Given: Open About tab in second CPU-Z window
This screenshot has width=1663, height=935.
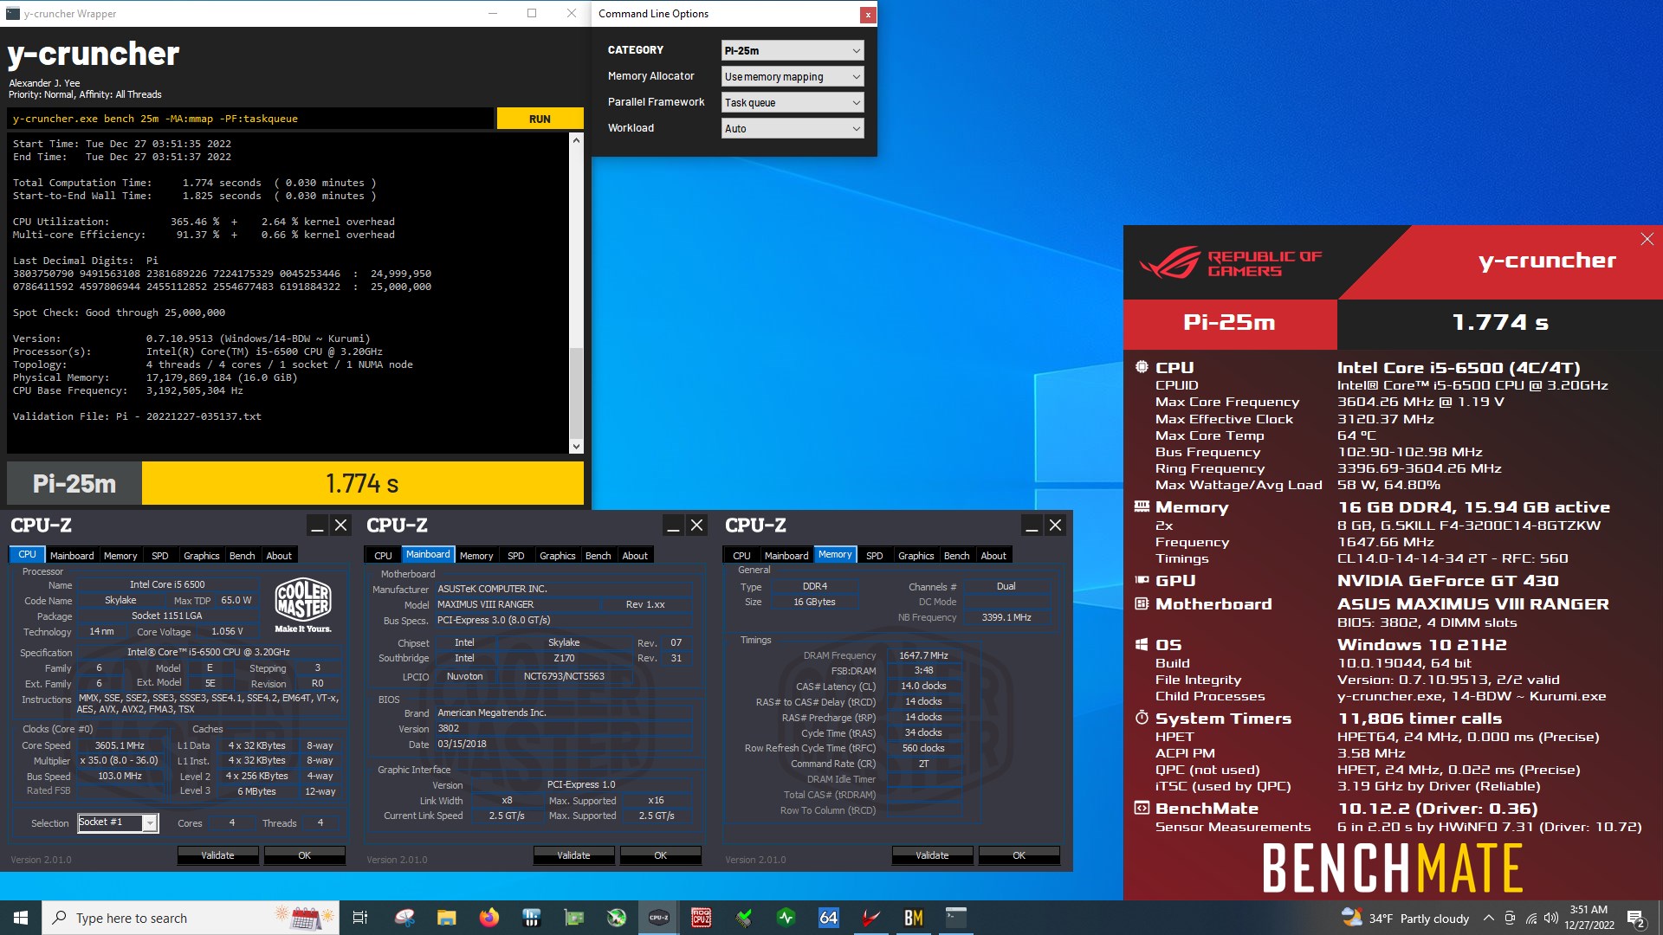Looking at the screenshot, I should [635, 556].
